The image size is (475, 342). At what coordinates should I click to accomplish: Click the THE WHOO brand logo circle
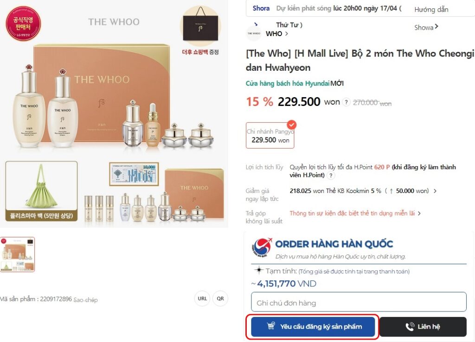coord(254,33)
